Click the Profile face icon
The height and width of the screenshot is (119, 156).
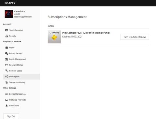[x=6, y=48]
